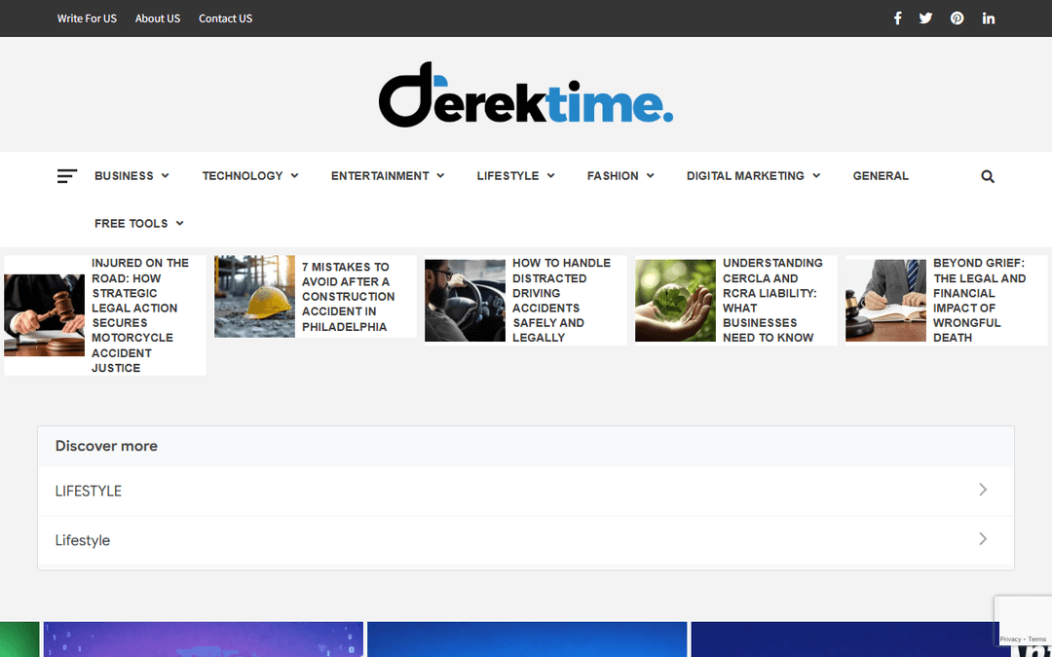The width and height of the screenshot is (1052, 657).
Task: Open the ENTERTAINMENT menu item
Action: pyautogui.click(x=380, y=175)
